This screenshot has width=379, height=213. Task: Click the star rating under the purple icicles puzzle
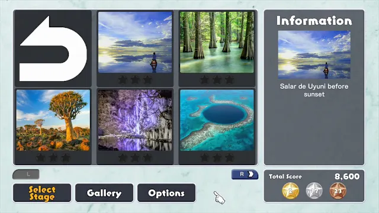[135, 158]
